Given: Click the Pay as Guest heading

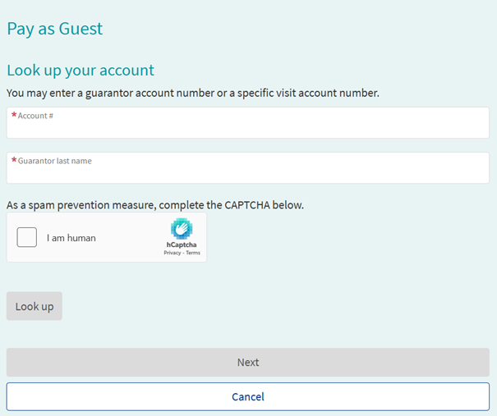Looking at the screenshot, I should click(55, 29).
